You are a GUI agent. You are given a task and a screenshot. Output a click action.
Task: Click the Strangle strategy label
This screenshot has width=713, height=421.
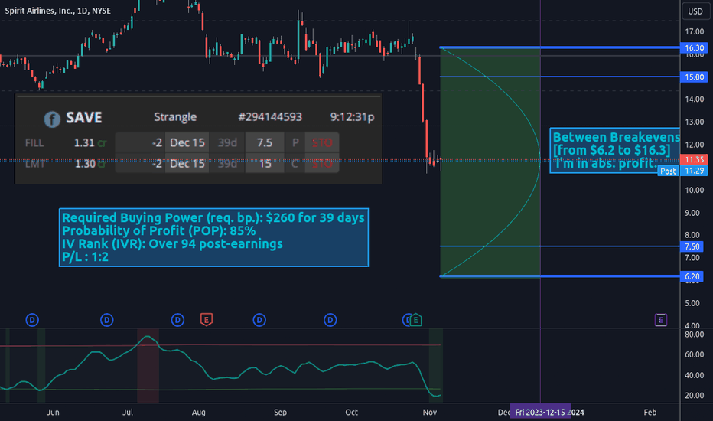tap(175, 117)
